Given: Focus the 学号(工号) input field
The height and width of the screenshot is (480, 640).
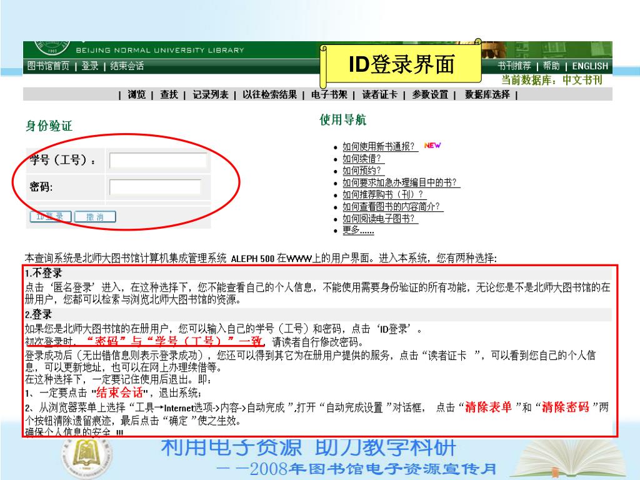Looking at the screenshot, I should coord(158,161).
